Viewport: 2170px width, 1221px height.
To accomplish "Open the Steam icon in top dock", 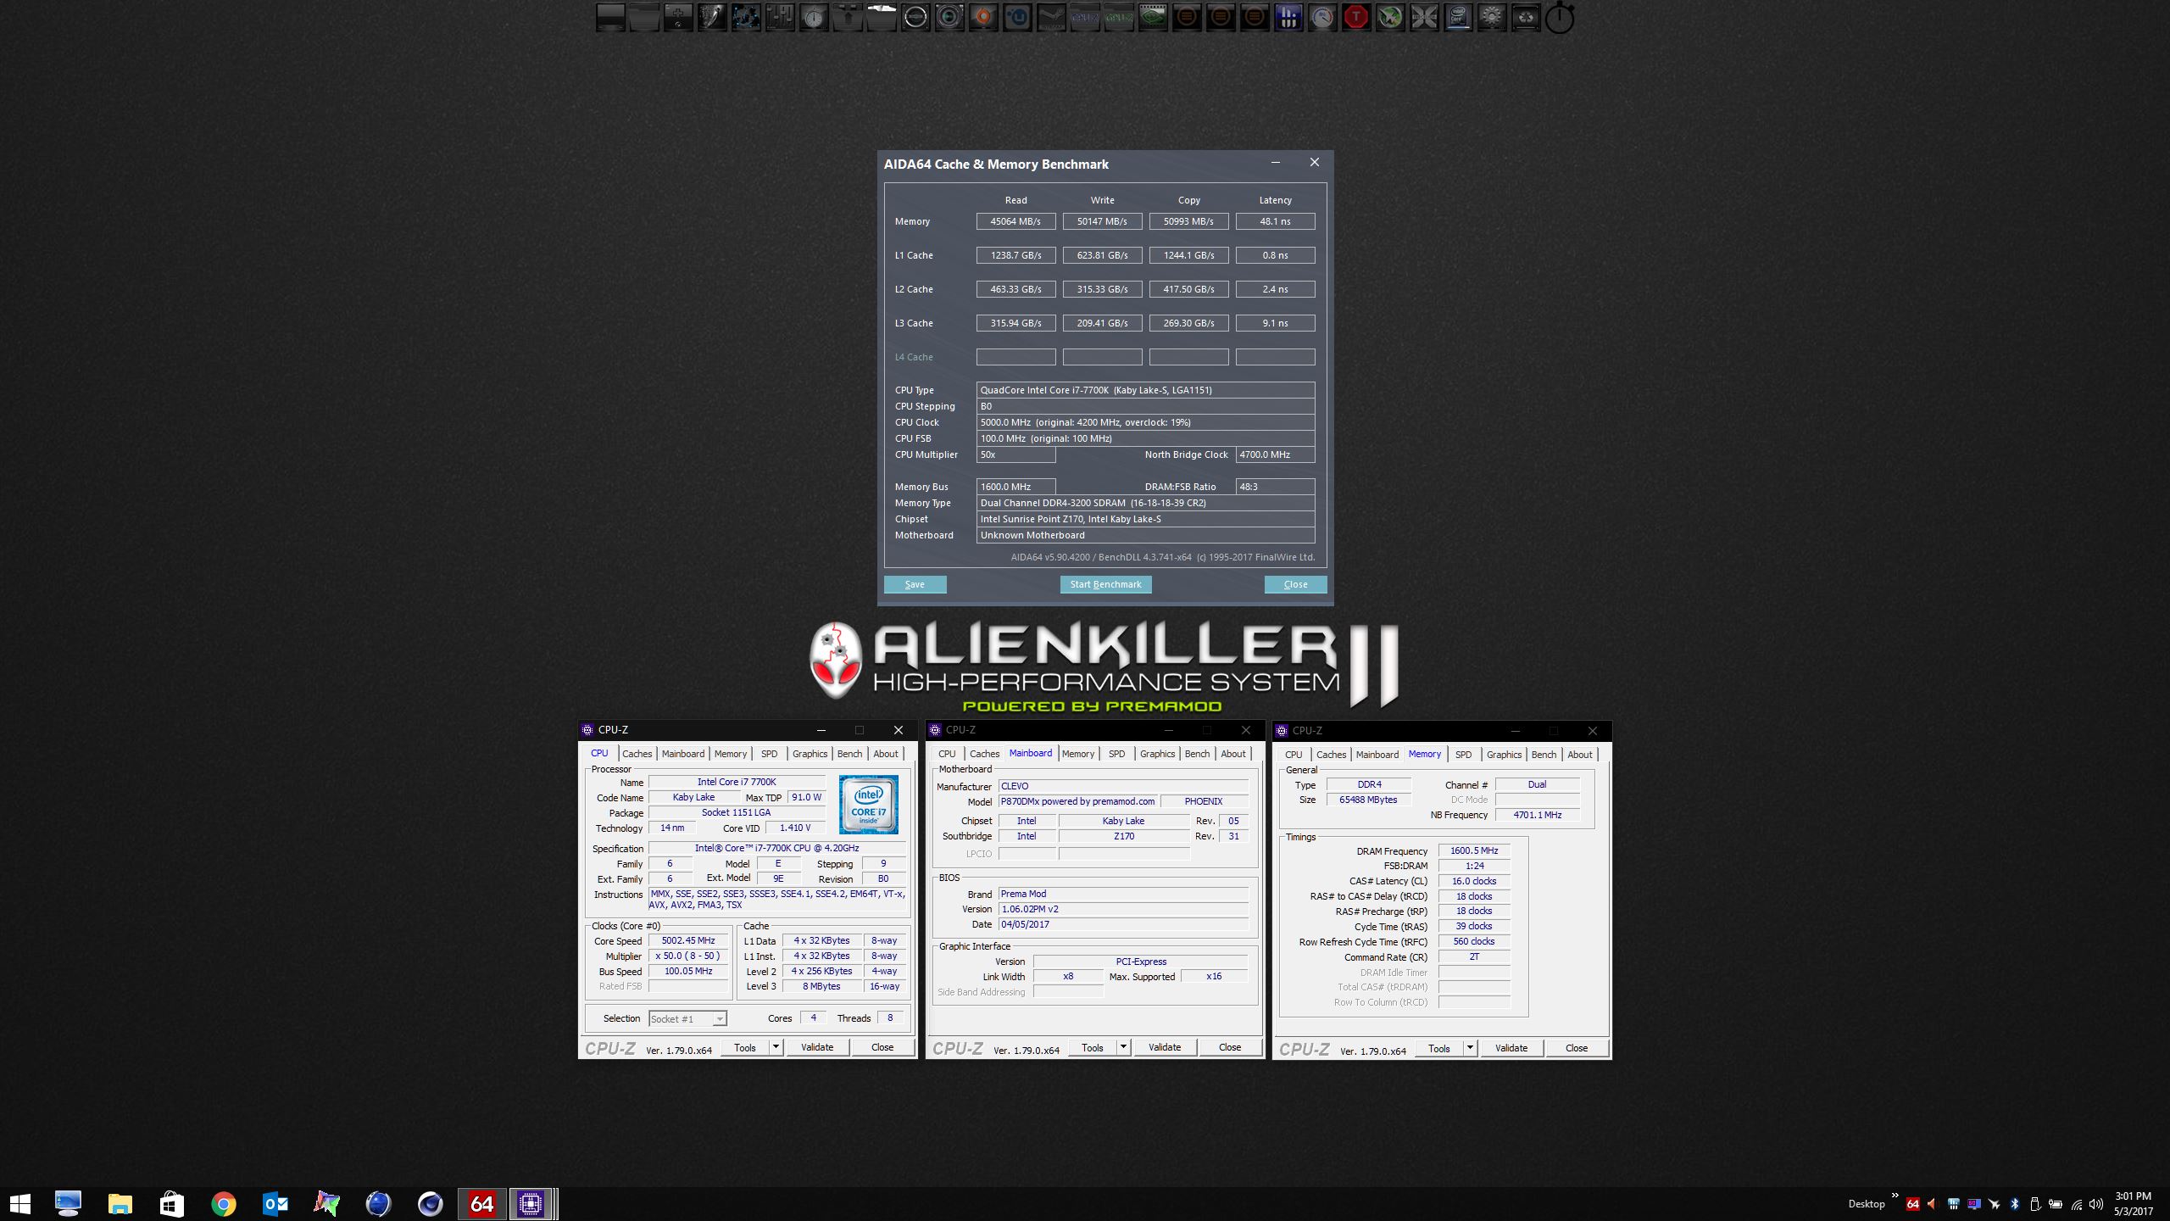I will 1051,17.
